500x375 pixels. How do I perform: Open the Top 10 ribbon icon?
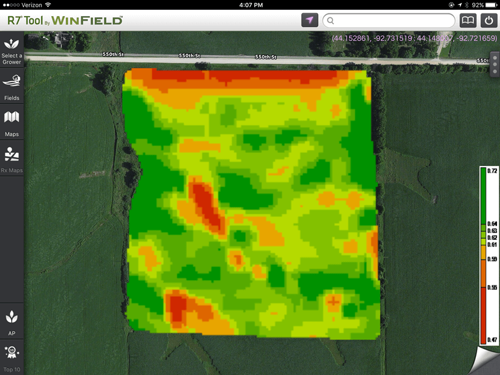(x=12, y=358)
